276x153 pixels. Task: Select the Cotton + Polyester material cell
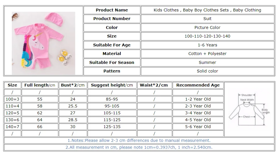[x=207, y=54]
